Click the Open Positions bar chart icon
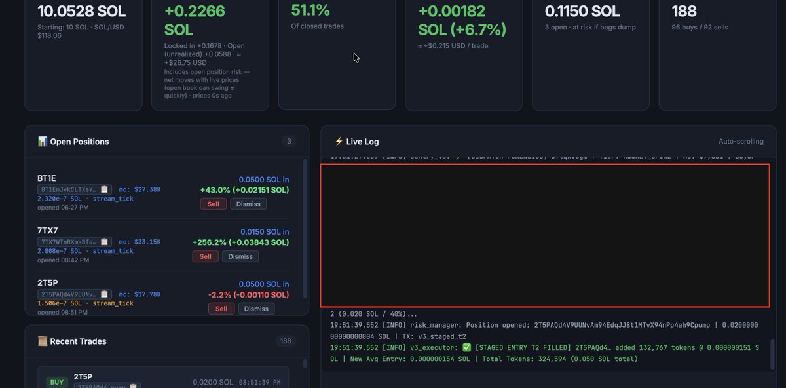The width and height of the screenshot is (786, 388). coord(43,142)
